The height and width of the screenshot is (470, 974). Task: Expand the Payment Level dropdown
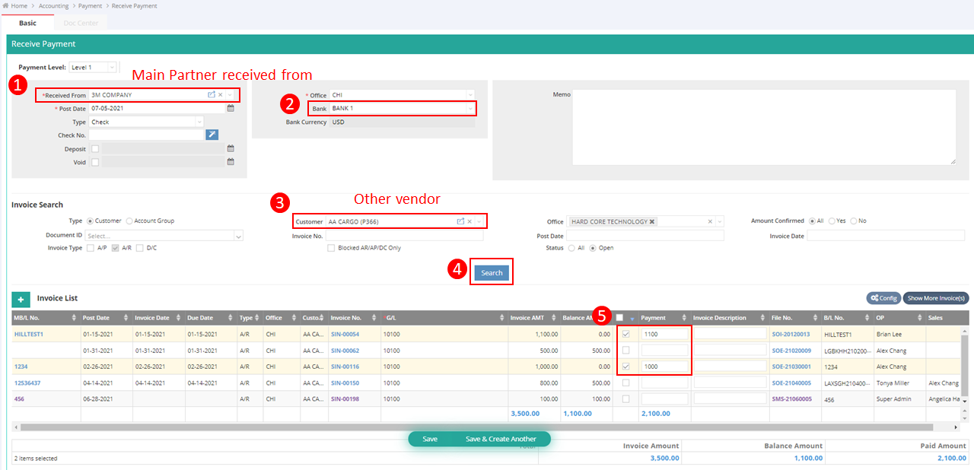[x=112, y=67]
